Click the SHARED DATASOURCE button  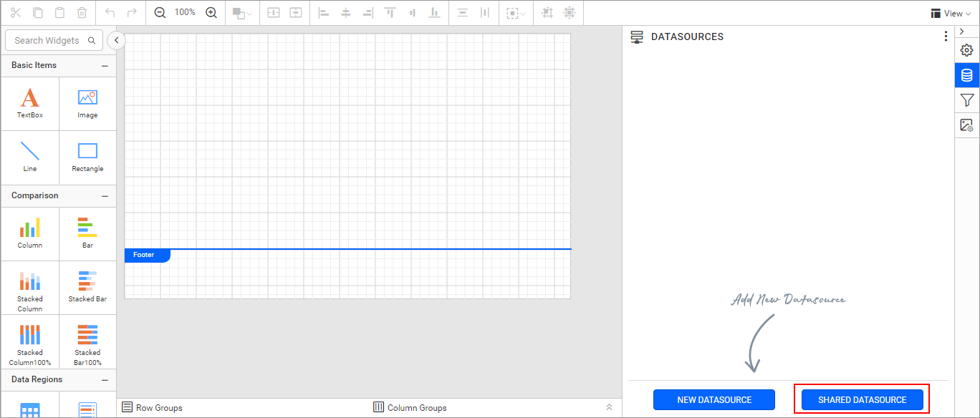[x=863, y=400]
